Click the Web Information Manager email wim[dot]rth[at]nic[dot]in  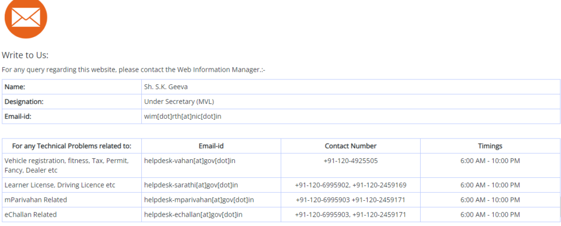pyautogui.click(x=182, y=116)
